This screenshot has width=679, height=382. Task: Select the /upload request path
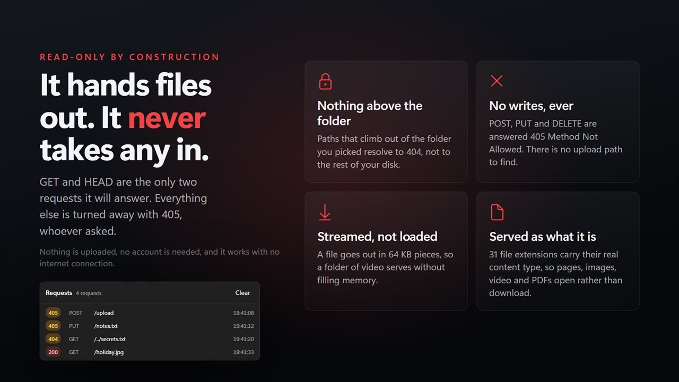tap(104, 313)
